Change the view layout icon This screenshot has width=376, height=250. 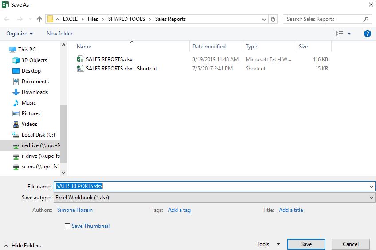[340, 34]
